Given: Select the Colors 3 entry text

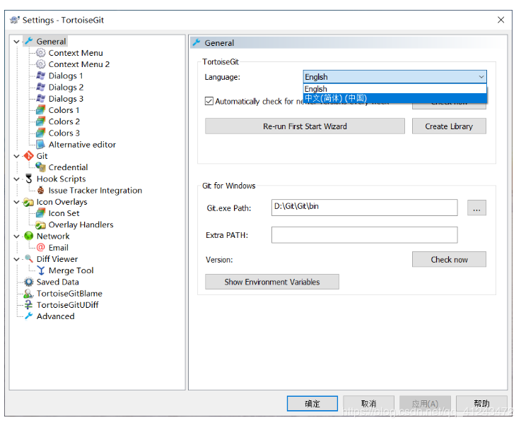Looking at the screenshot, I should 64,133.
